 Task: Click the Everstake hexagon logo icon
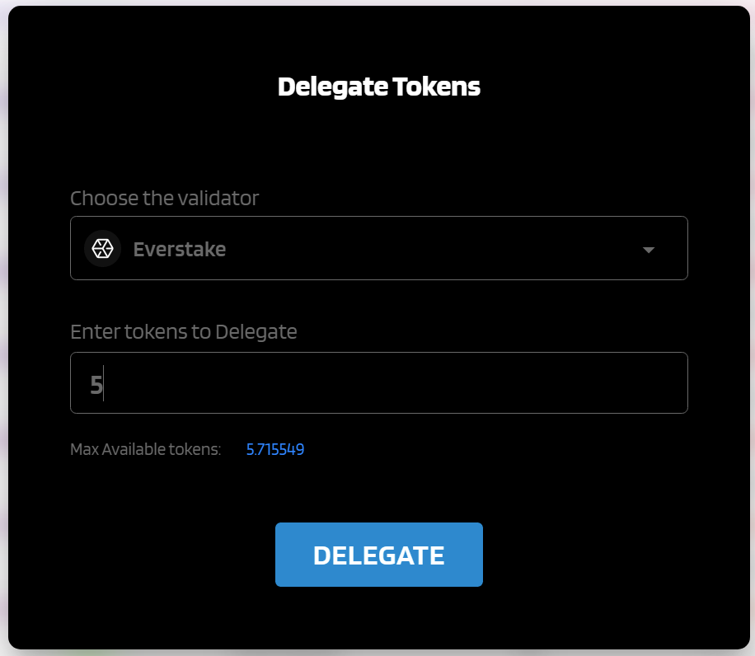pyautogui.click(x=102, y=248)
